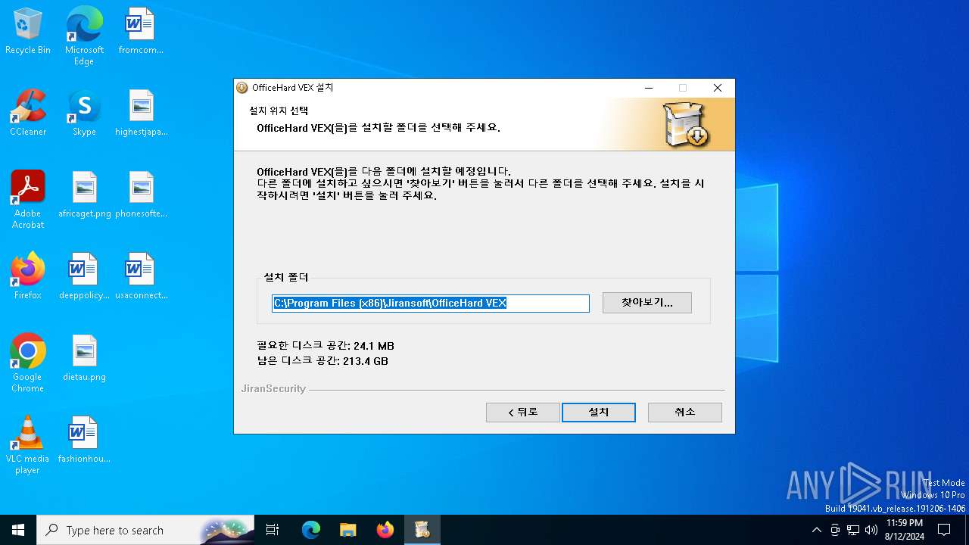Open Recycle Bin on desktop

28,32
